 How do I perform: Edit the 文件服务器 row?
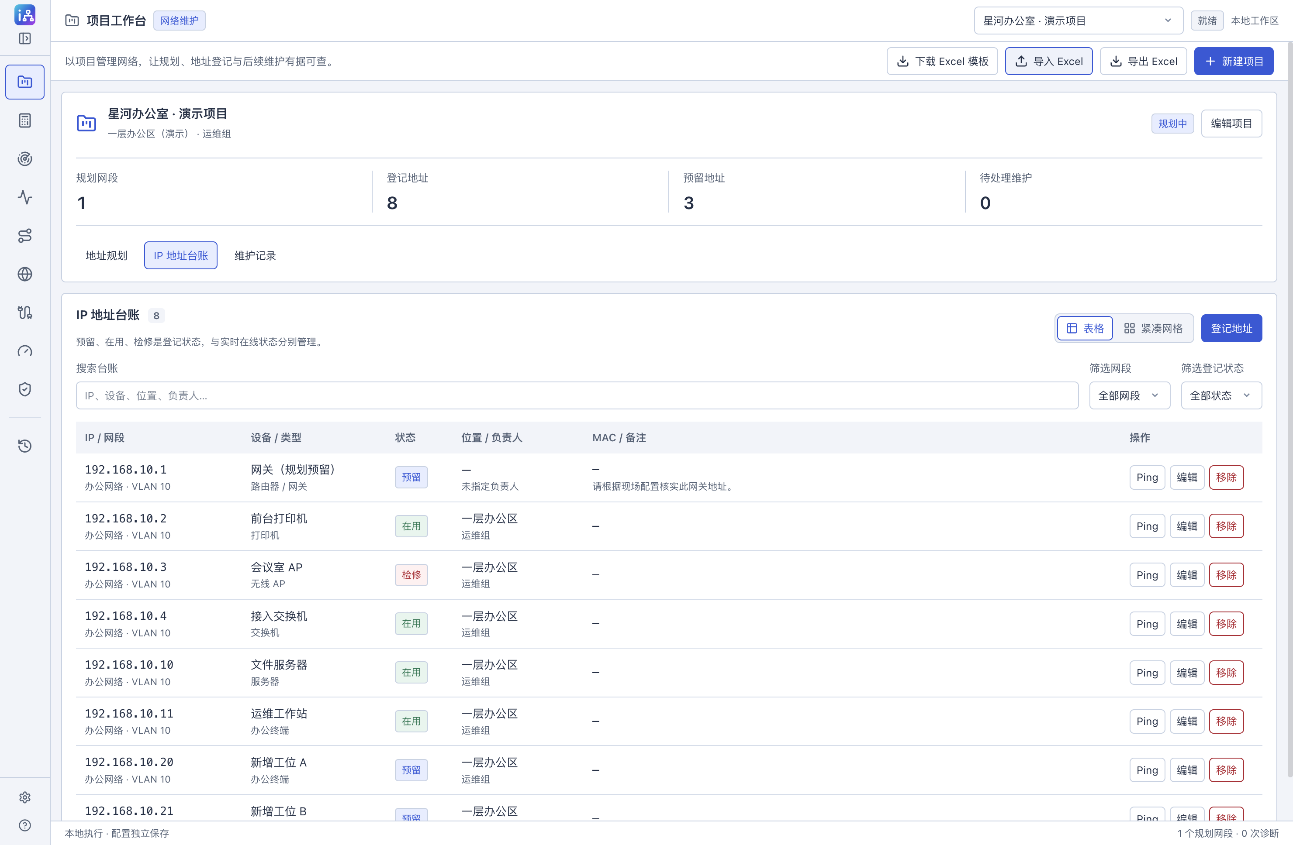pyautogui.click(x=1186, y=673)
